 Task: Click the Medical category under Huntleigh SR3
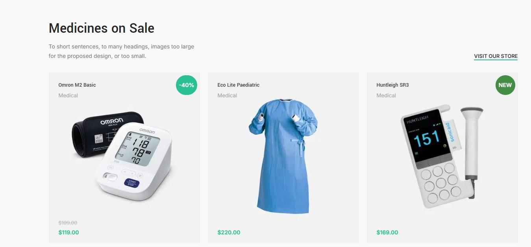[x=386, y=95]
